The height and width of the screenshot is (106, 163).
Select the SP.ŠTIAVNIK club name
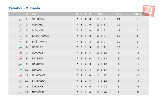40,42
